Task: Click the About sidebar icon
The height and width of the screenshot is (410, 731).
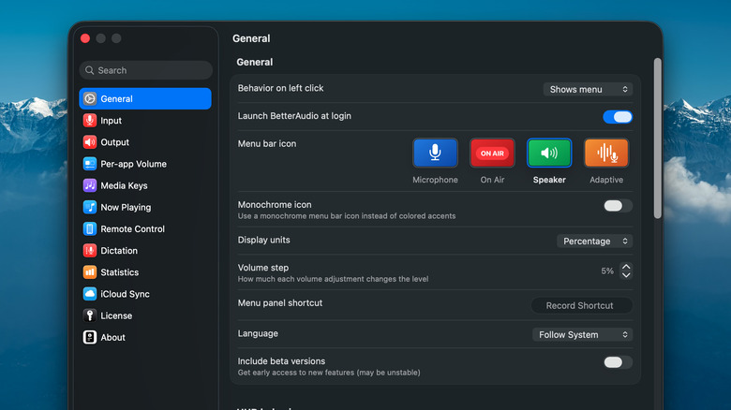Action: coord(90,337)
